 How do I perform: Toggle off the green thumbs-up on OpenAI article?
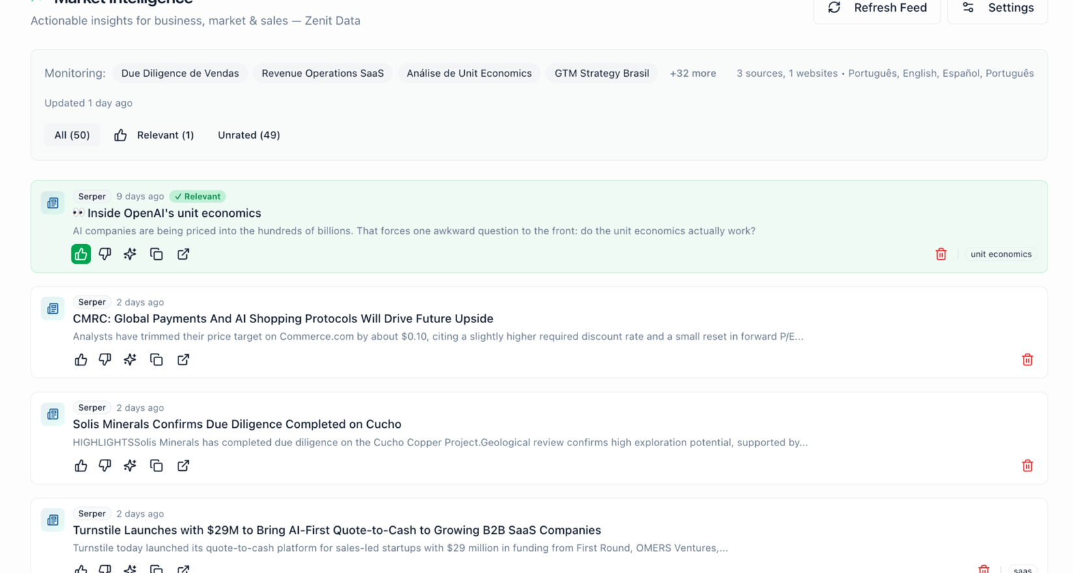(x=81, y=254)
